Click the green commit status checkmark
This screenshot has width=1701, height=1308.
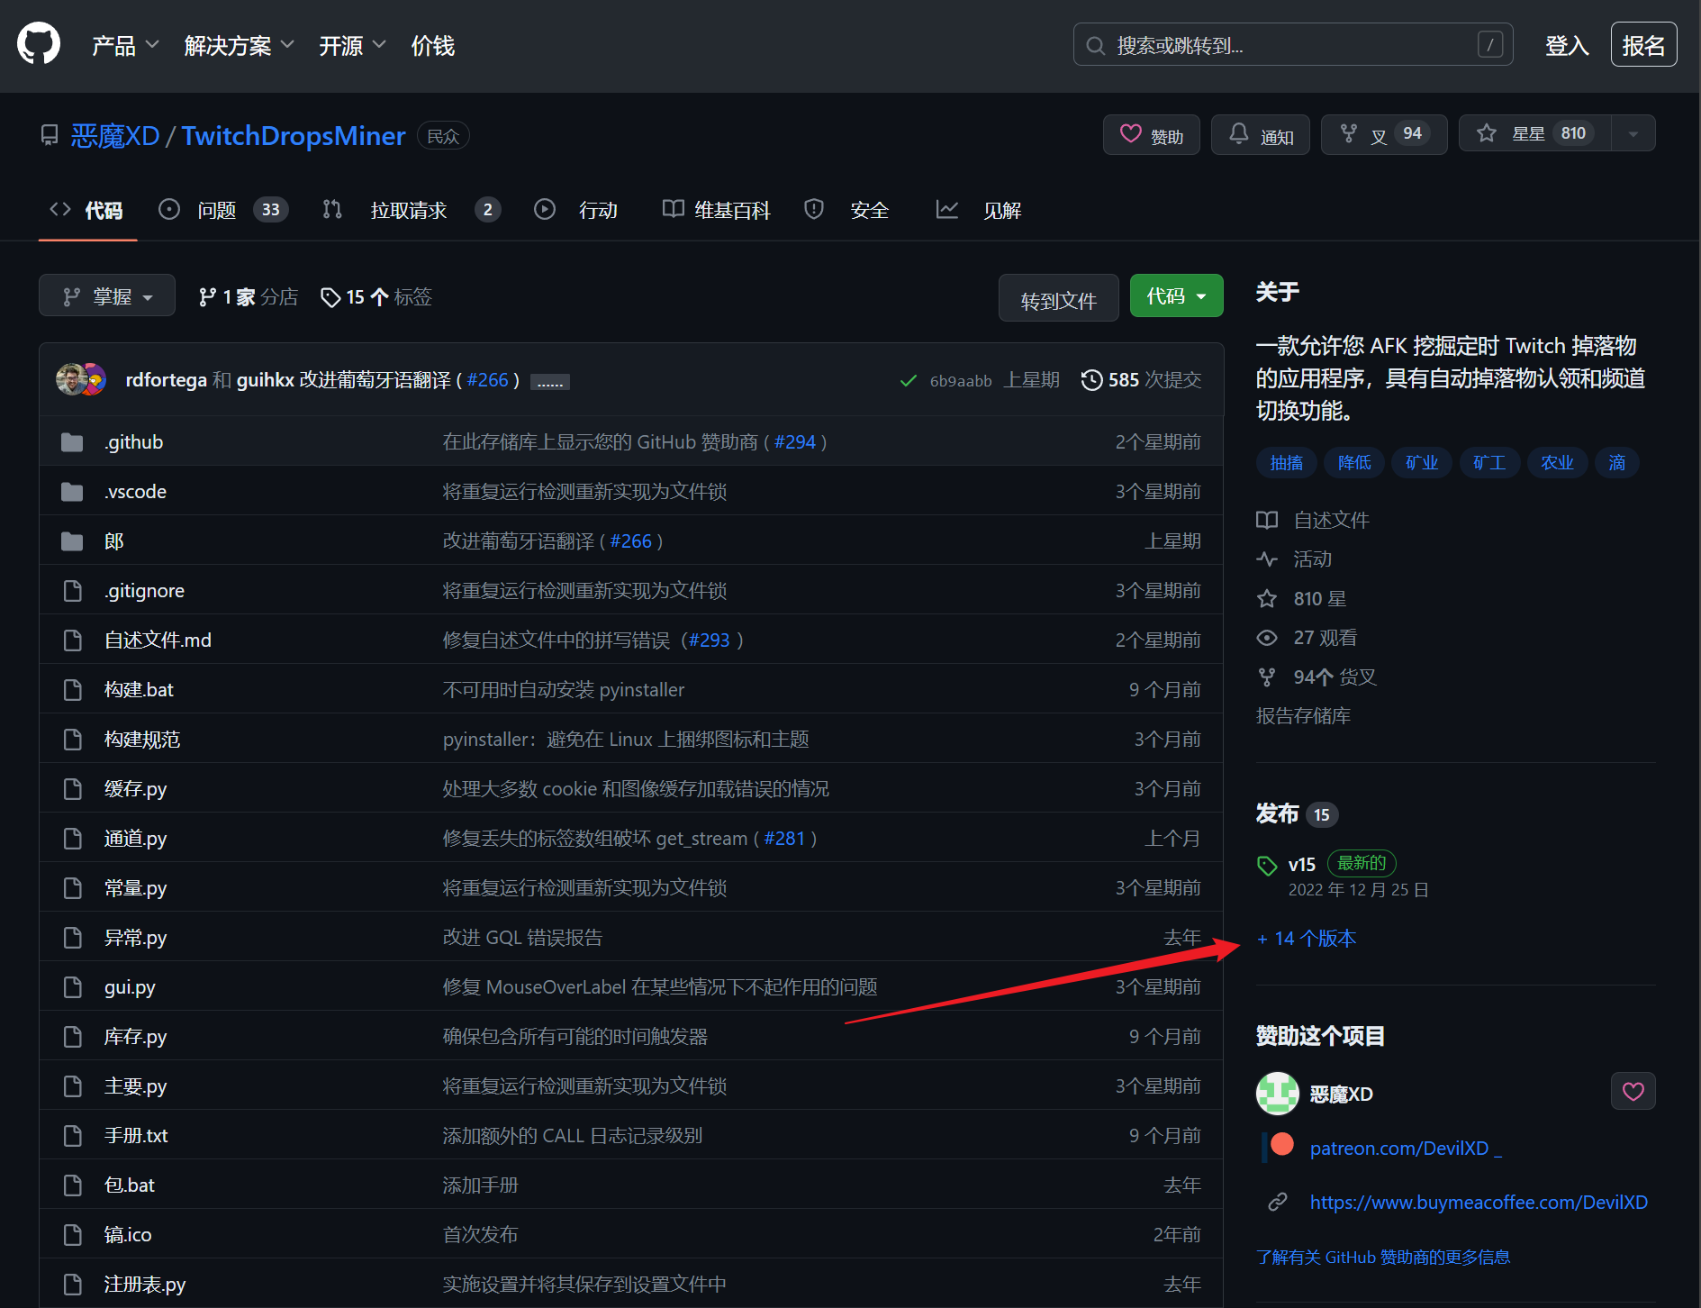[x=908, y=380]
